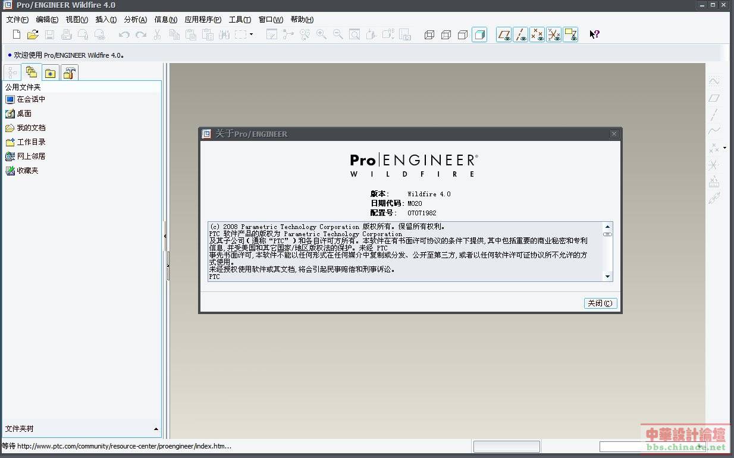Open the 窗口(W) menu
The width and height of the screenshot is (734, 458).
click(271, 20)
